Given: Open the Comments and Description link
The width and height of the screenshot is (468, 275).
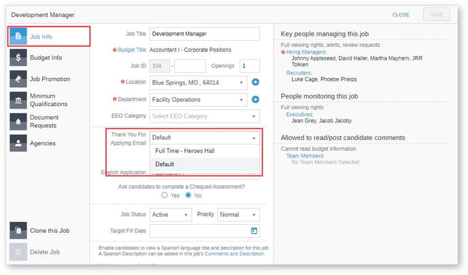Looking at the screenshot, I should point(234,254).
